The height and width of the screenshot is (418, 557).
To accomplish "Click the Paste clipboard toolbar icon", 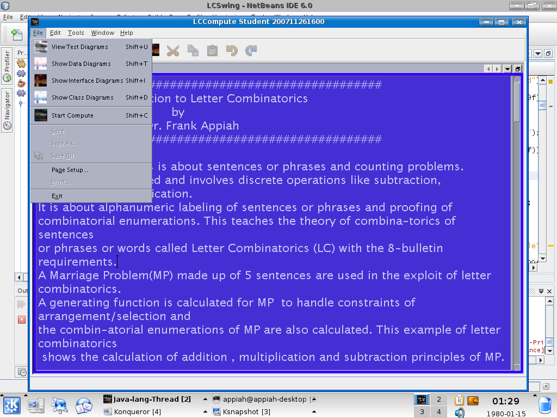I will (213, 51).
